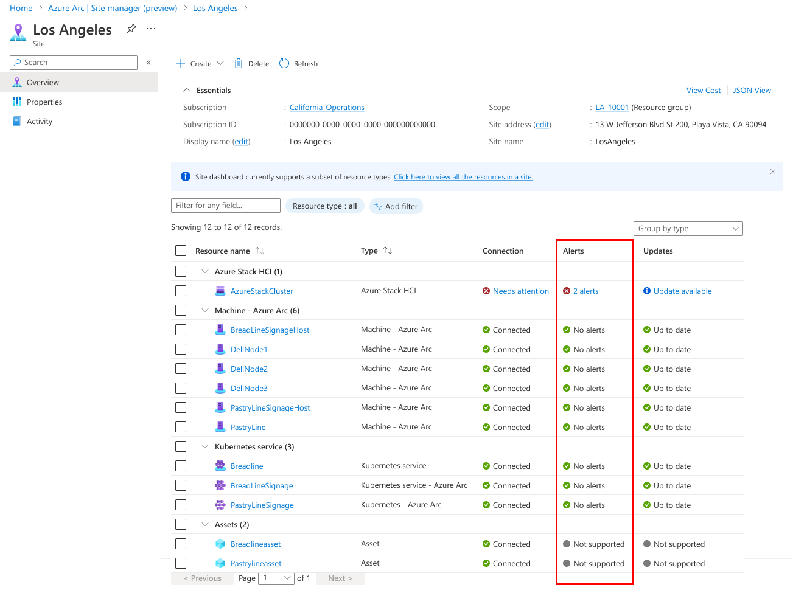Viewport: 793px width, 593px height.
Task: Click the Refresh toolbar icon
Action: [x=284, y=63]
